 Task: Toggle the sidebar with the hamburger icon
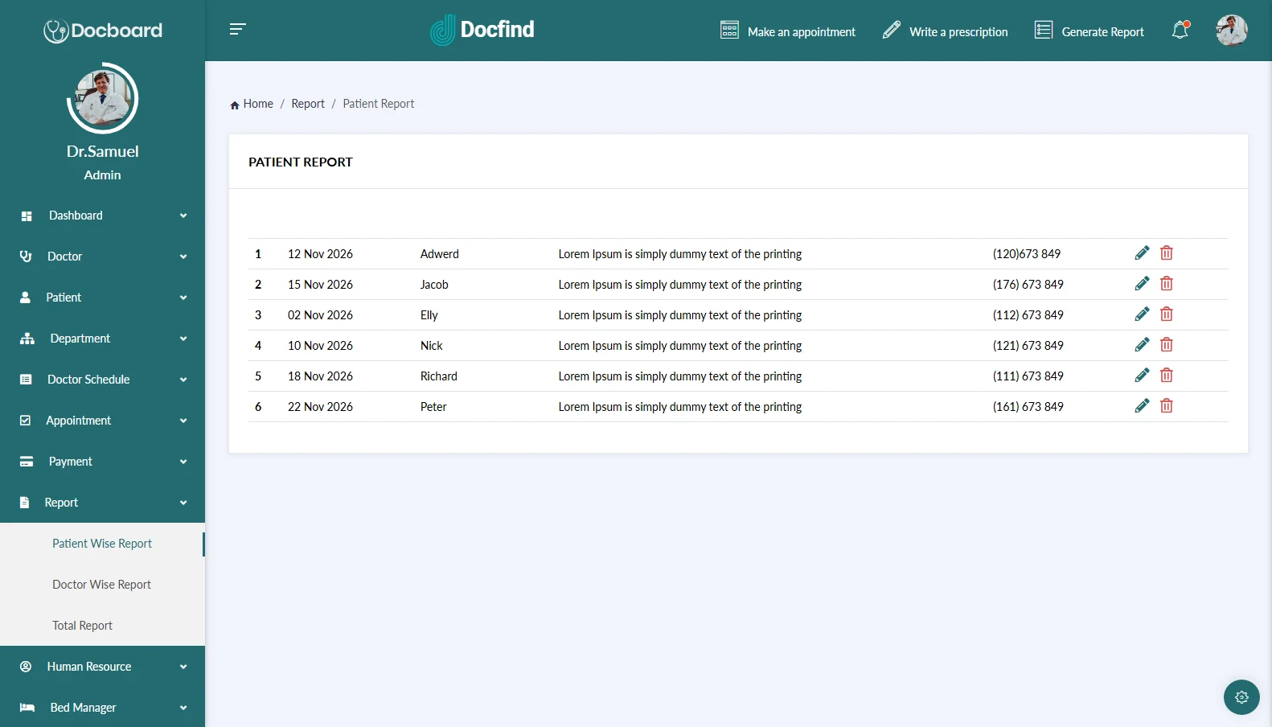(x=237, y=30)
